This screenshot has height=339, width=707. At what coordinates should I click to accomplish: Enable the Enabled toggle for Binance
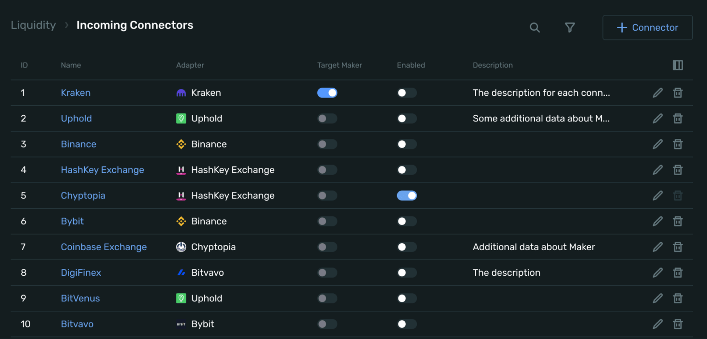coord(407,144)
